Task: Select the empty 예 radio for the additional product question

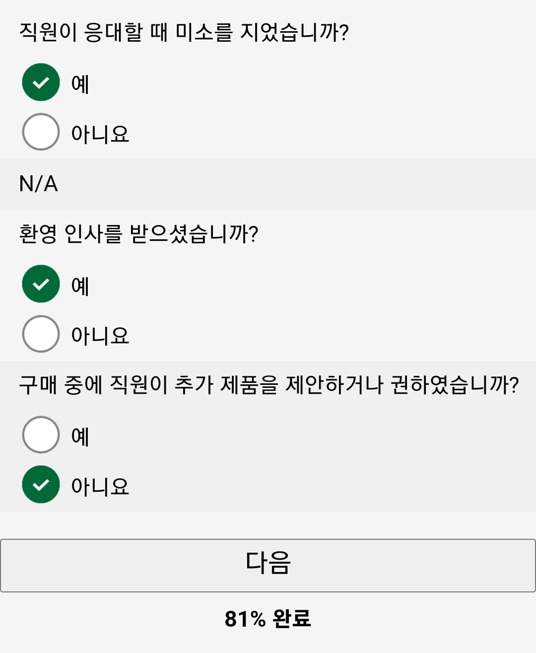Action: click(41, 435)
